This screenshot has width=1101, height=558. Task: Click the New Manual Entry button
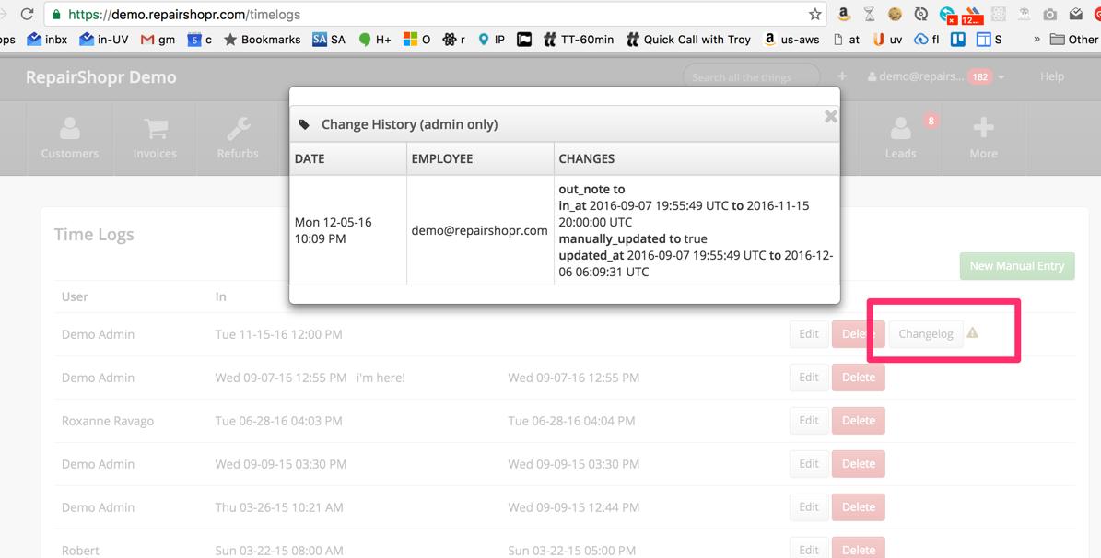click(x=1016, y=265)
